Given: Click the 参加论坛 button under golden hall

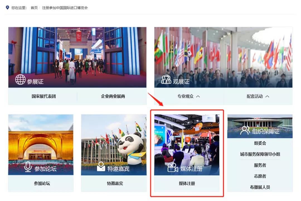Looking at the screenshot, I should pos(42,183).
